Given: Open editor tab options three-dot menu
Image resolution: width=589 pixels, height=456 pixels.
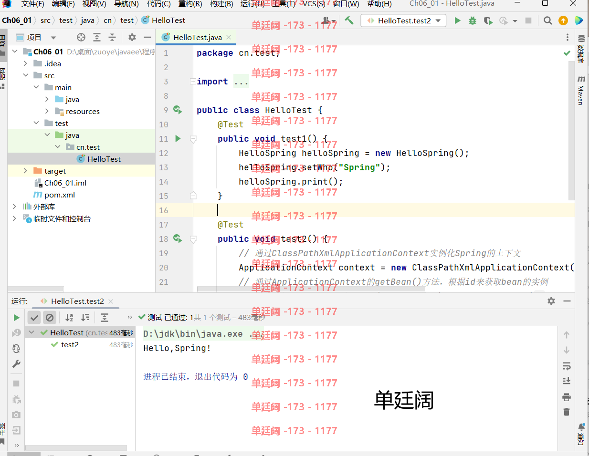Looking at the screenshot, I should [x=567, y=37].
